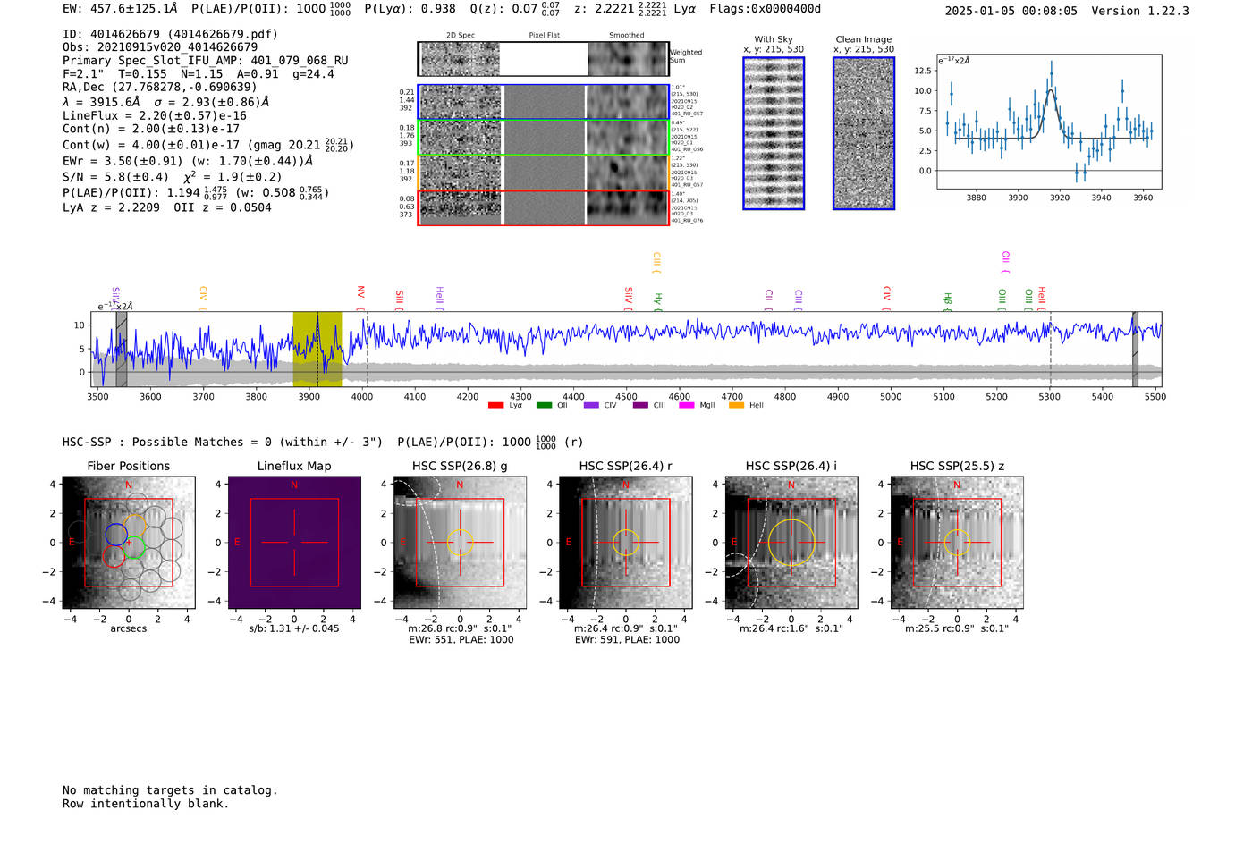1252x852 pixels.
Task: Select the blue-bordered fiber spectrum row
Action: (x=543, y=102)
